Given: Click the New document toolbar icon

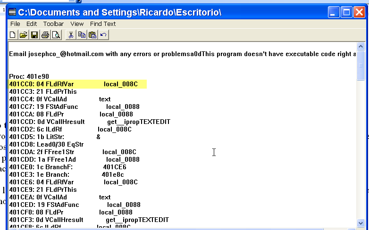Looking at the screenshot, I should 13,34.
